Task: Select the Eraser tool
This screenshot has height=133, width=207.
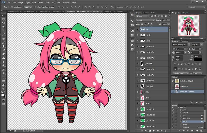Action: click(x=3, y=54)
